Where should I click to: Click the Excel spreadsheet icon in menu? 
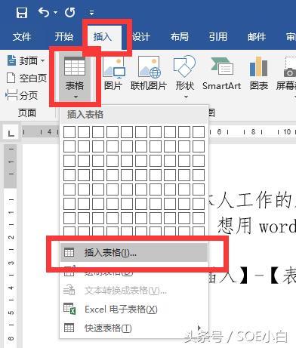[69, 309]
